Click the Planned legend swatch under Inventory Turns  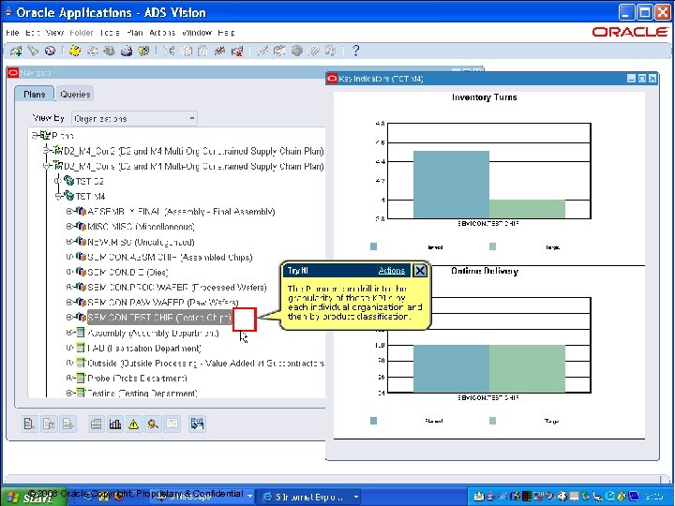[373, 246]
